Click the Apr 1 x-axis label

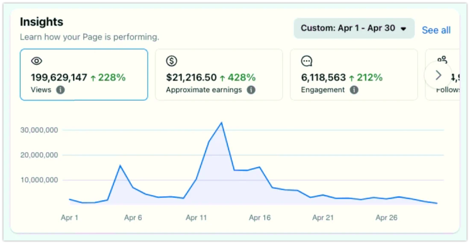click(x=70, y=218)
